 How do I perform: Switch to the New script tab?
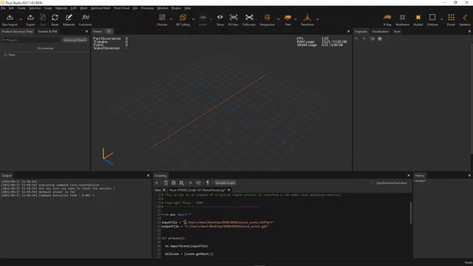[x=157, y=190]
